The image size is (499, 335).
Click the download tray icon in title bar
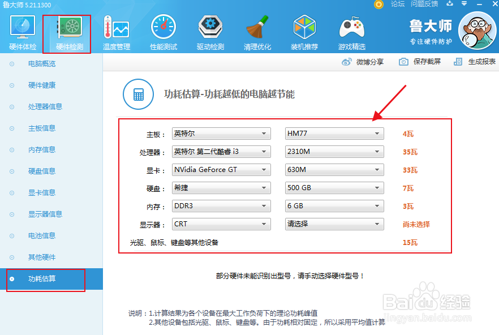[450, 3]
